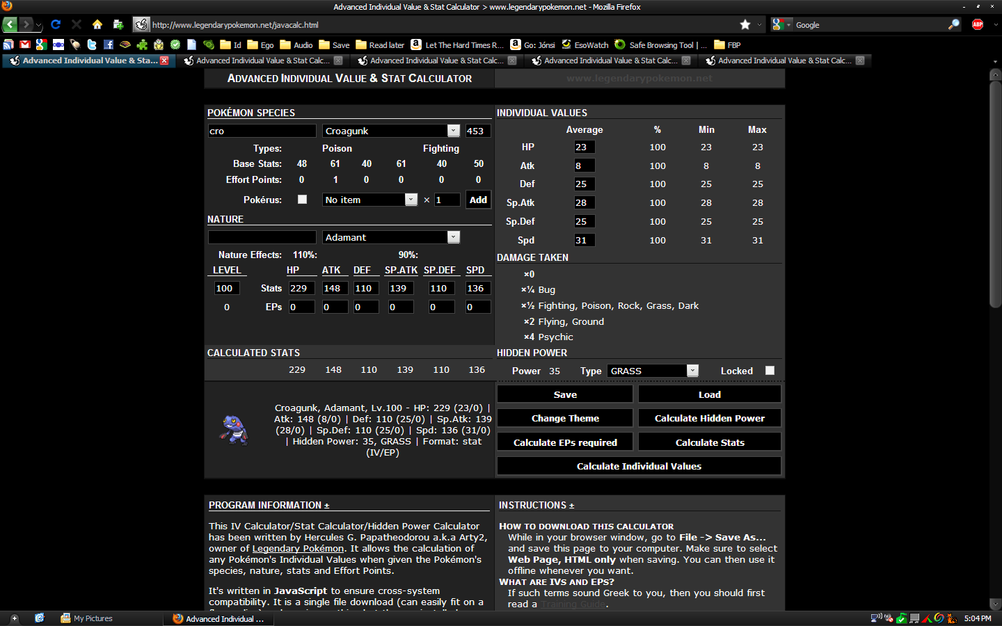Open the Gmail bookmark icon
Image resolution: width=1002 pixels, height=626 pixels.
point(25,45)
